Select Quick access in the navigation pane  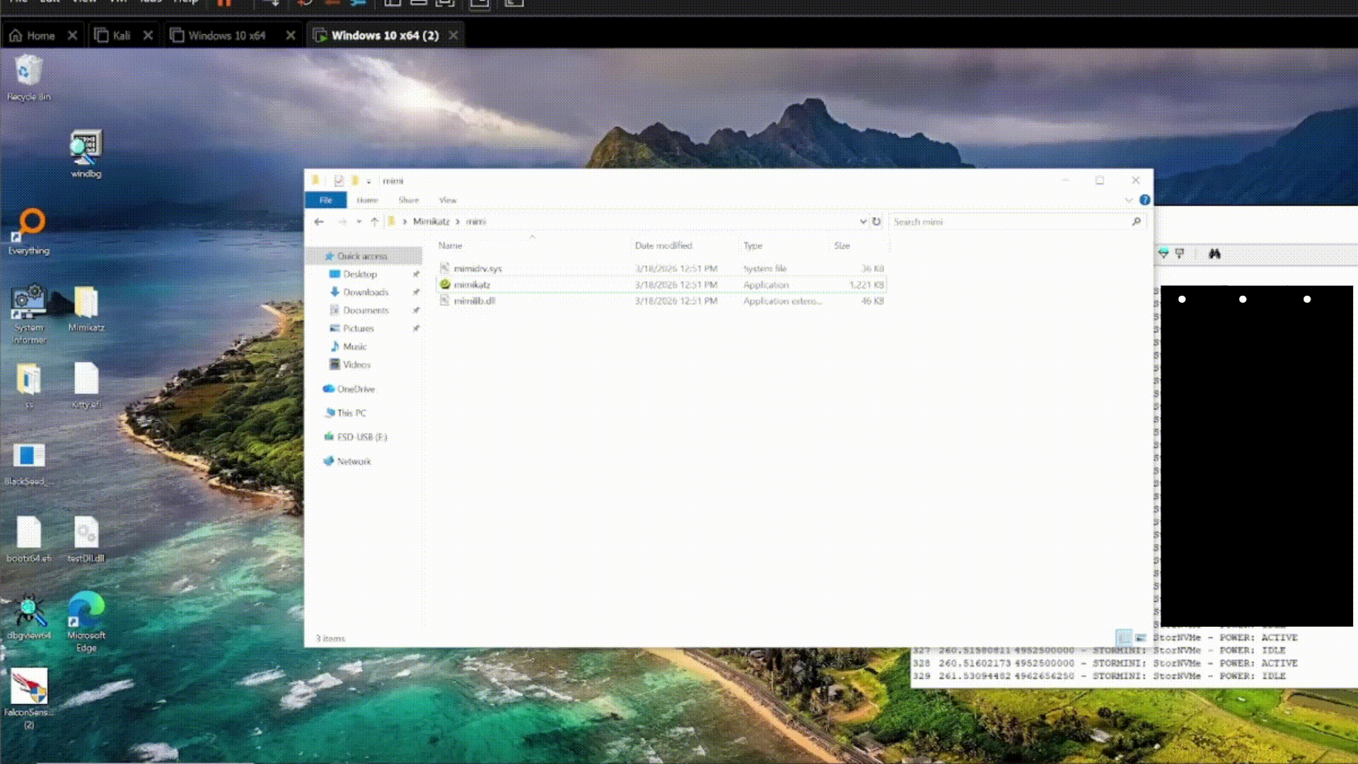(x=361, y=256)
